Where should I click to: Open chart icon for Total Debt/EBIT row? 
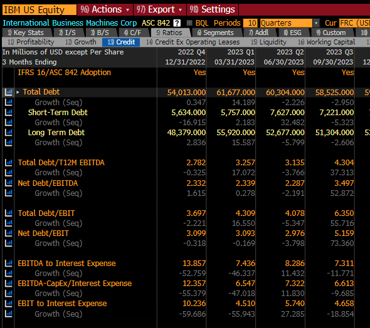pos(9,213)
